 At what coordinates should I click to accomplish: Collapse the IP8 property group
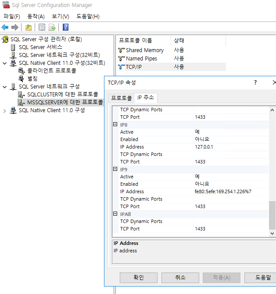point(115,124)
